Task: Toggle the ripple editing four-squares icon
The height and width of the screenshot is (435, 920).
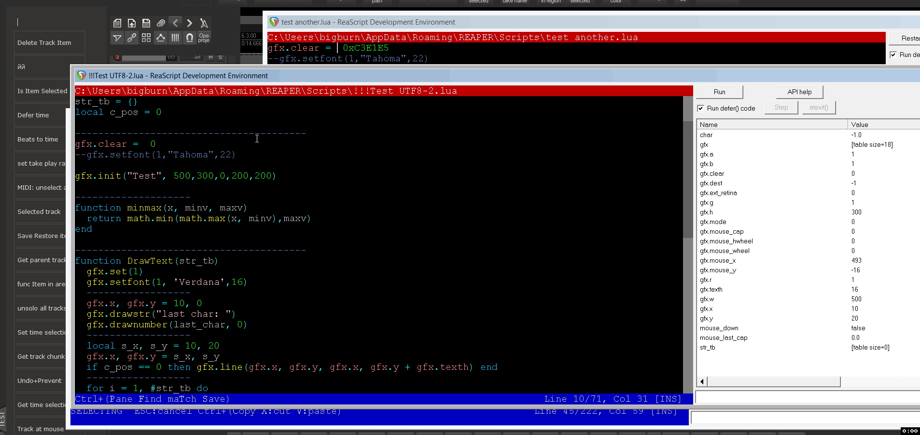Action: point(146,38)
